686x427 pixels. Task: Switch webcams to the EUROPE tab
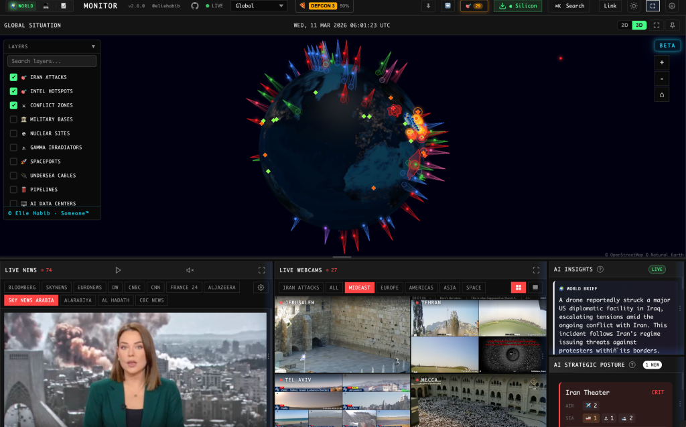pos(389,287)
